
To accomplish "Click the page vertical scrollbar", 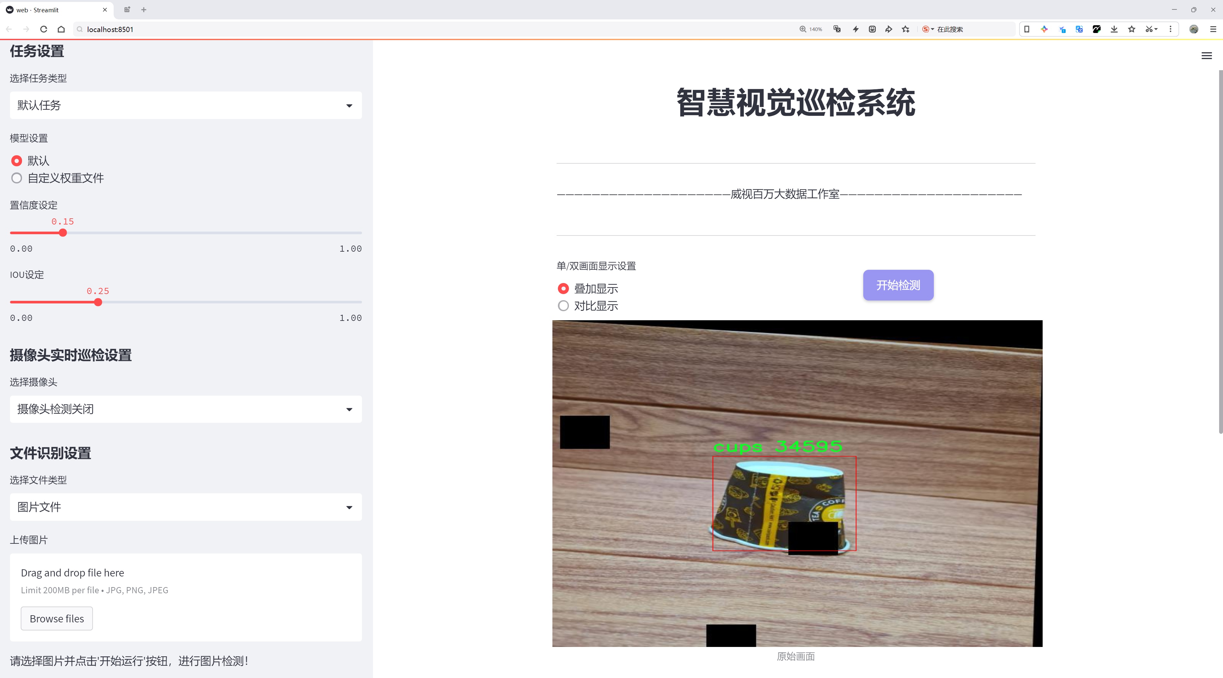I will tap(1220, 251).
